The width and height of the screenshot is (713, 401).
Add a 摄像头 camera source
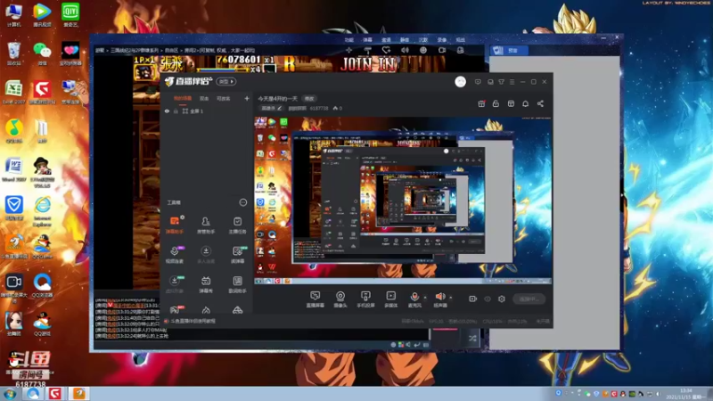pyautogui.click(x=340, y=299)
